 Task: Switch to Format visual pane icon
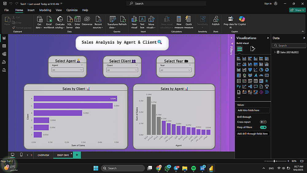tap(253, 49)
